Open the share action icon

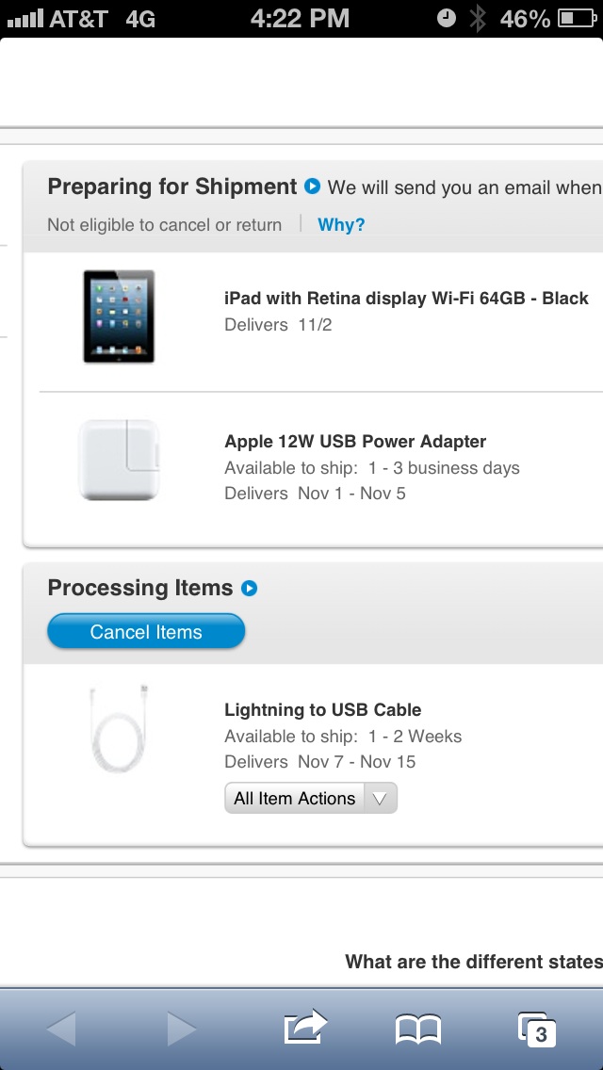305,1027
